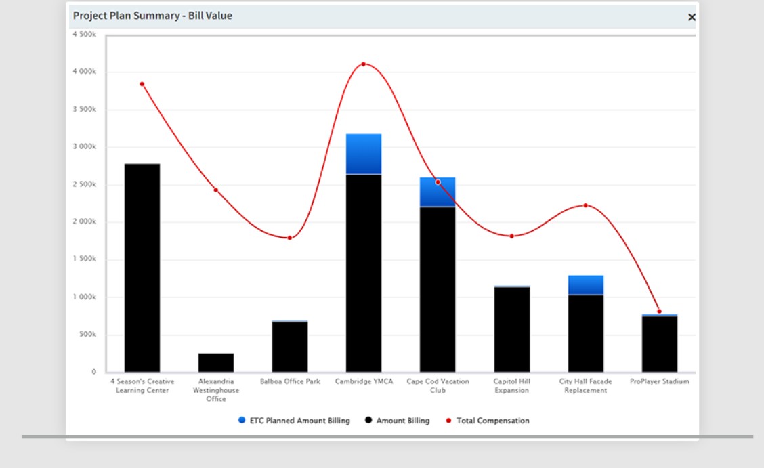The image size is (764, 468).
Task: Click City Hall Facade Replacement blue segment
Action: 586,285
